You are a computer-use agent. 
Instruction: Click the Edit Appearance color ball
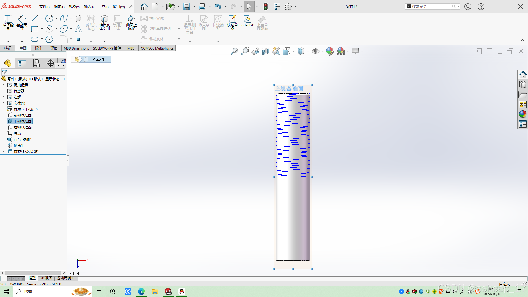point(330,51)
